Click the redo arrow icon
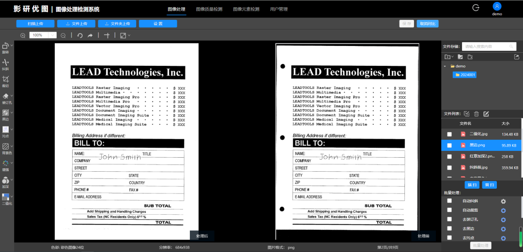 pos(90,35)
